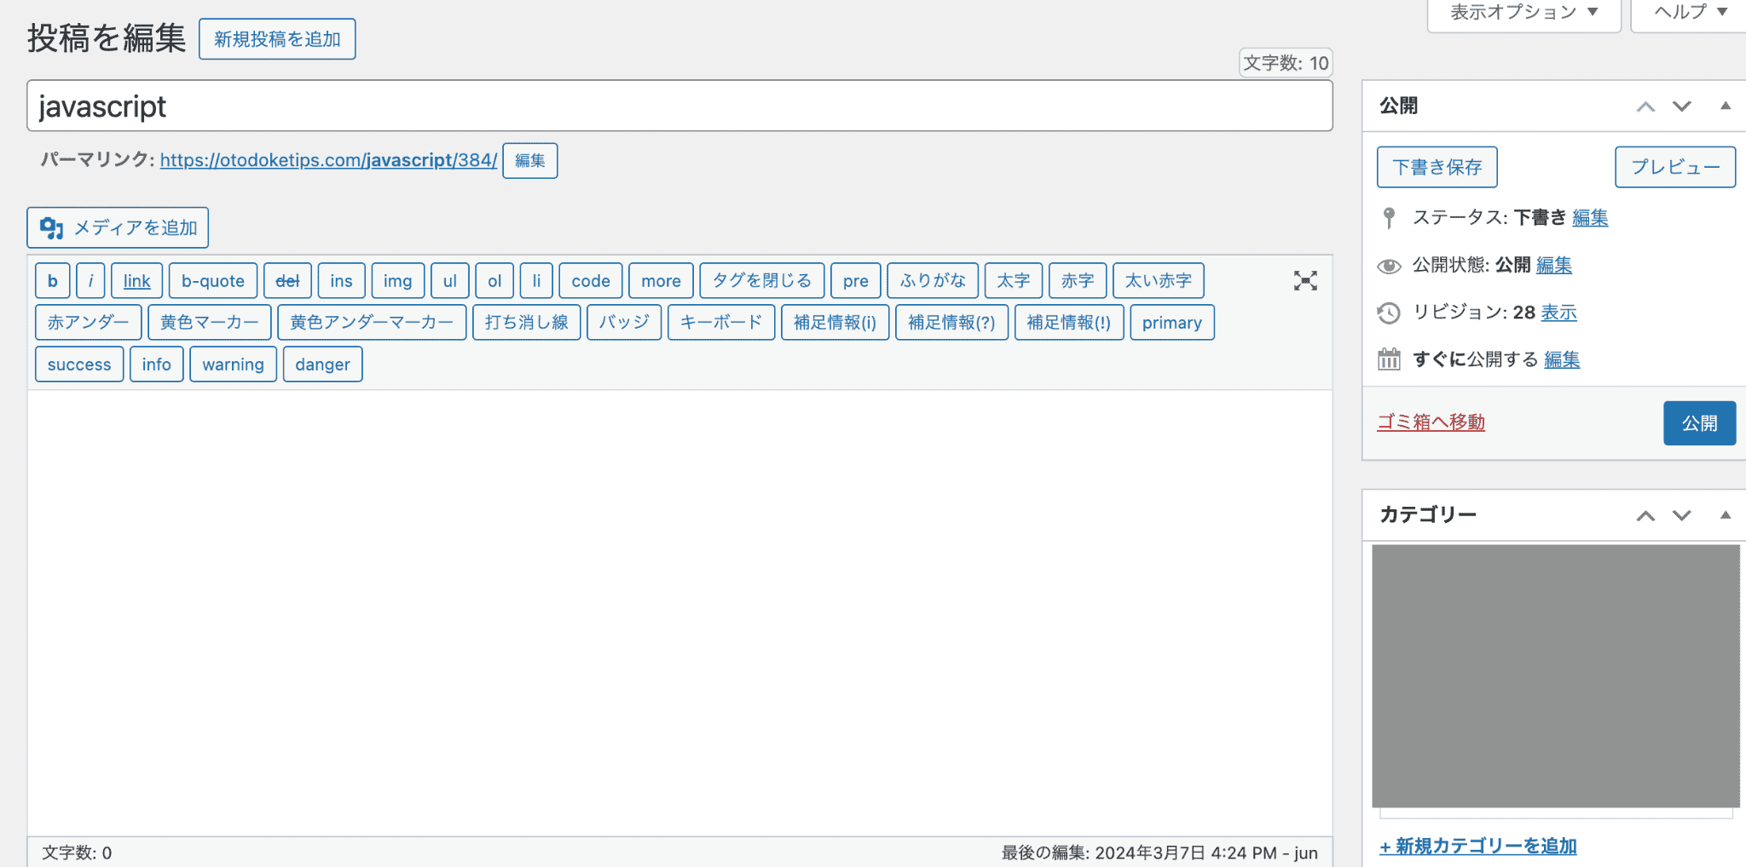The image size is (1746, 867).
Task: Show the 28 revisions via 表示 link
Action: click(1559, 313)
